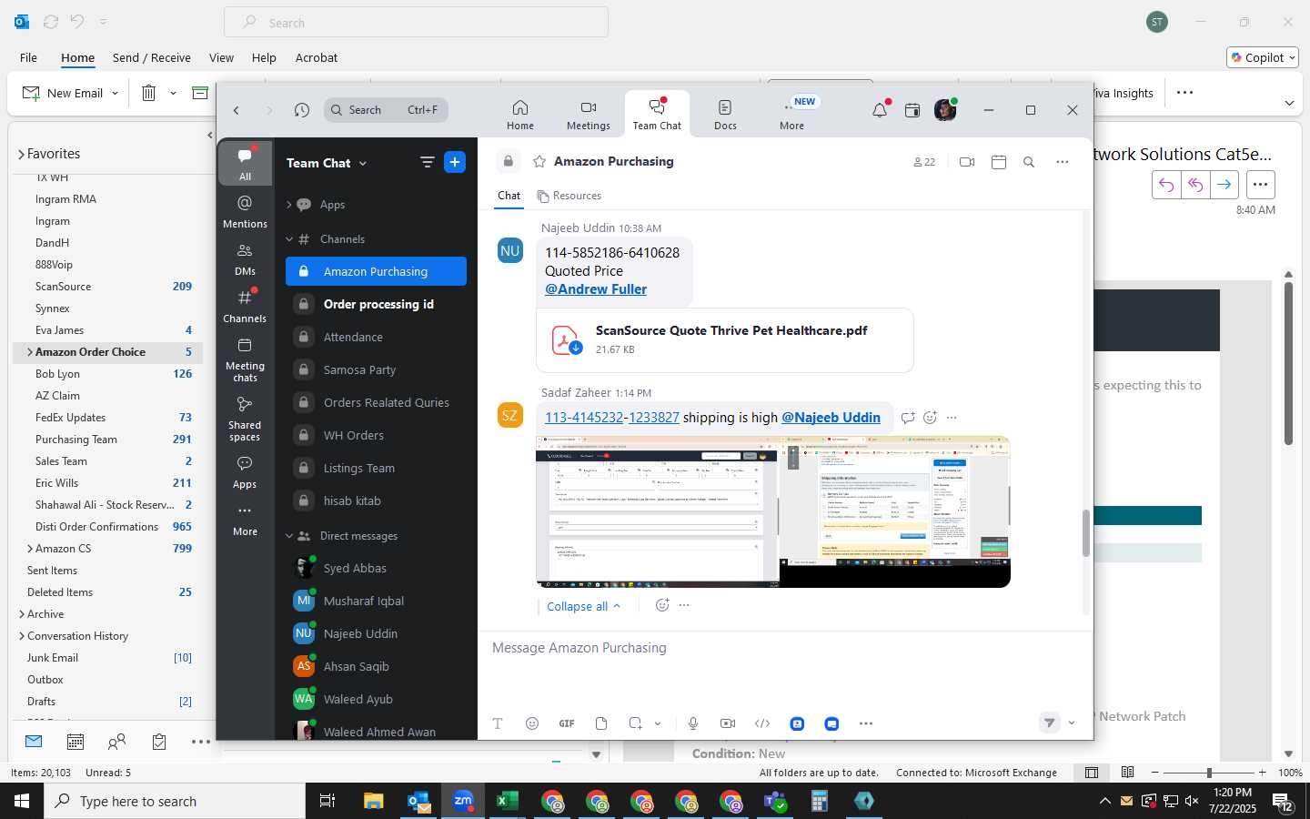Select DMs in the Zoom left rail
Image resolution: width=1310 pixels, height=819 pixels.
click(x=245, y=258)
